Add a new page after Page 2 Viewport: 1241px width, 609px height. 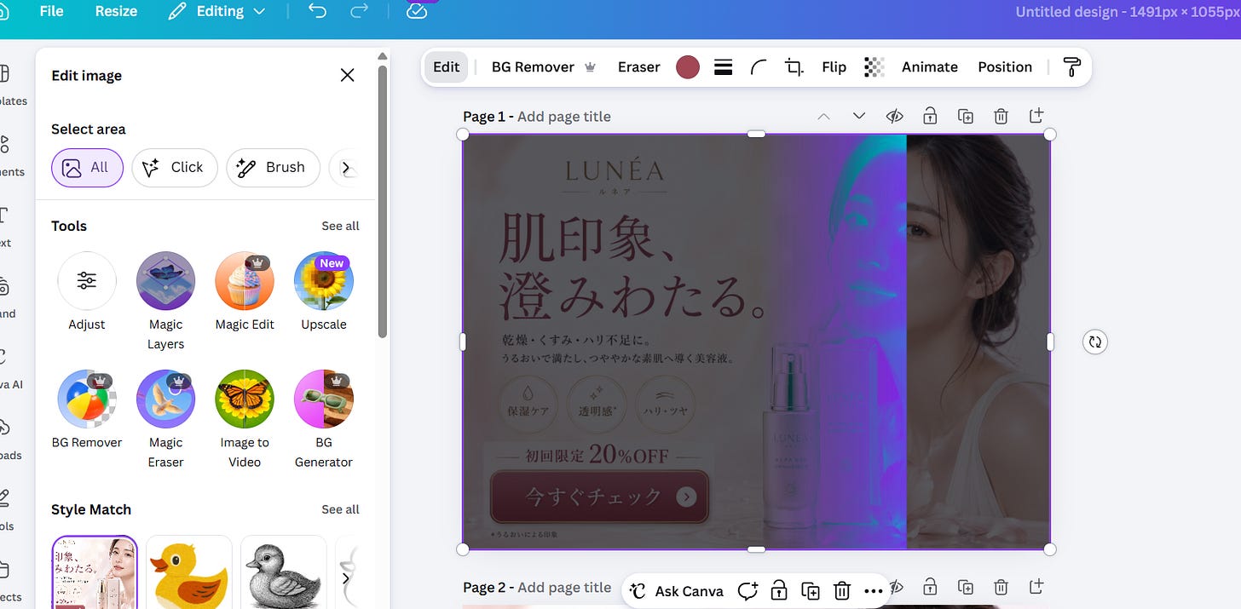1036,587
